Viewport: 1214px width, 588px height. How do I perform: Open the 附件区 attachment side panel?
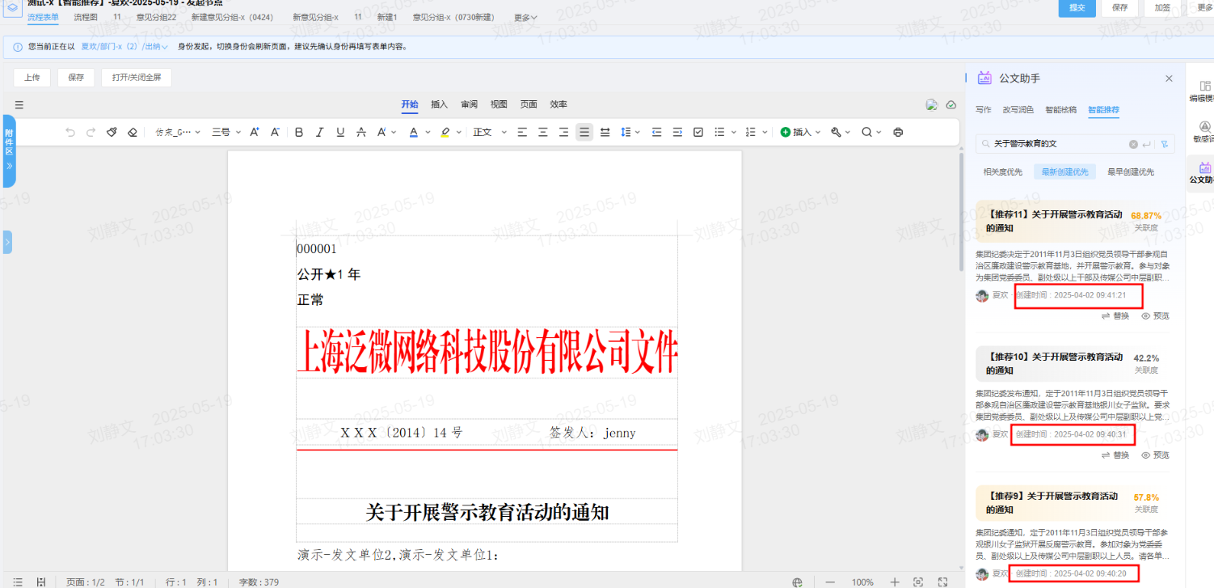click(x=9, y=151)
